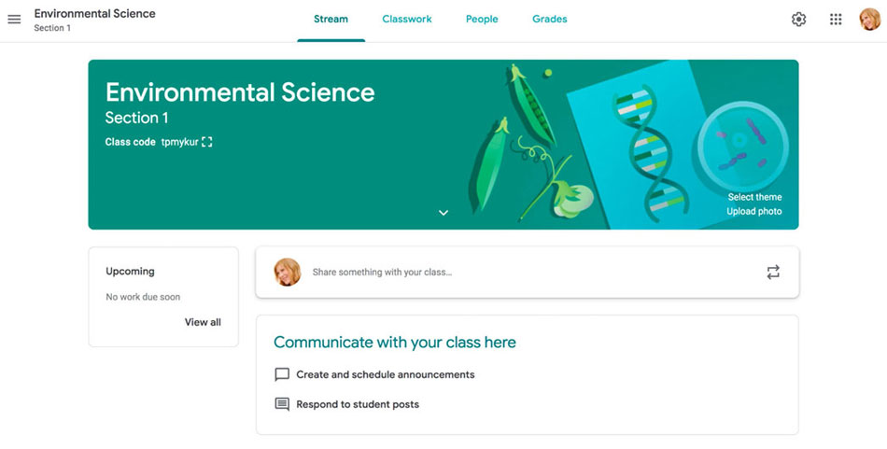The width and height of the screenshot is (887, 449).
Task: Open the main hamburger menu
Action: click(14, 20)
